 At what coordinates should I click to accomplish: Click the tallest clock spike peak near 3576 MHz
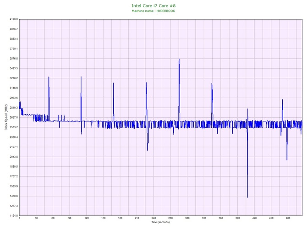(179, 59)
